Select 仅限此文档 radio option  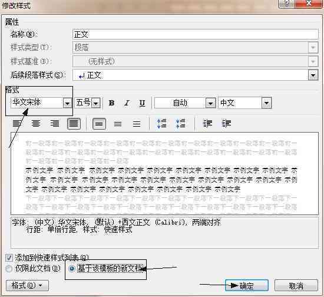tap(9, 269)
